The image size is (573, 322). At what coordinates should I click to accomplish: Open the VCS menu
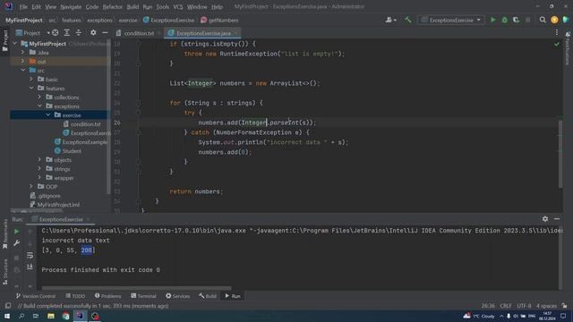pyautogui.click(x=178, y=7)
